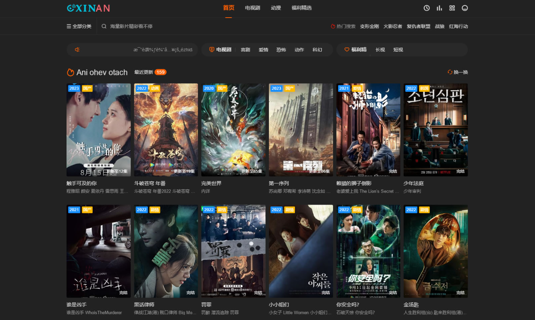Open the 罚罪 poster
The image size is (535, 320).
(233, 251)
